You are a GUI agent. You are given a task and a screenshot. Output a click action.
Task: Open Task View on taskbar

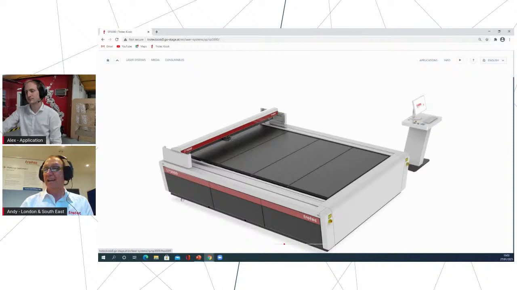(x=135, y=257)
